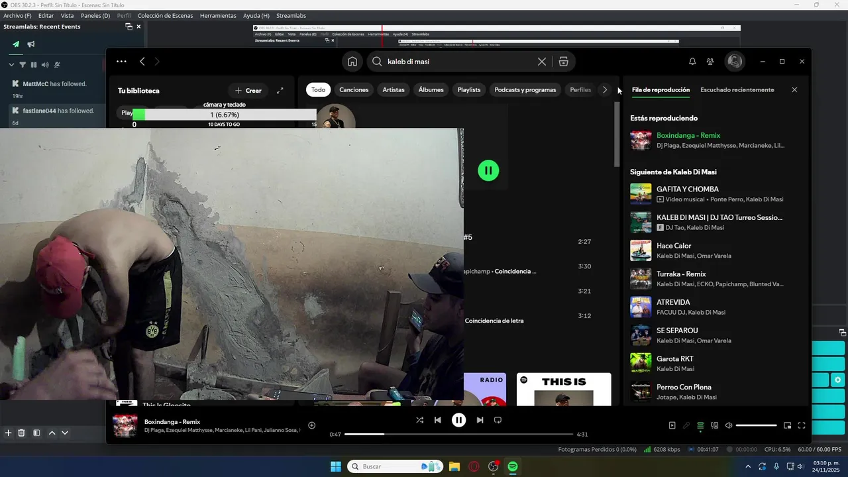Play GAFITA Y CHOMBA from the queue
848x477 pixels.
[x=641, y=193]
